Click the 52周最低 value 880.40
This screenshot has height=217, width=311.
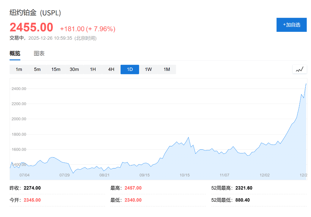[x=242, y=200]
